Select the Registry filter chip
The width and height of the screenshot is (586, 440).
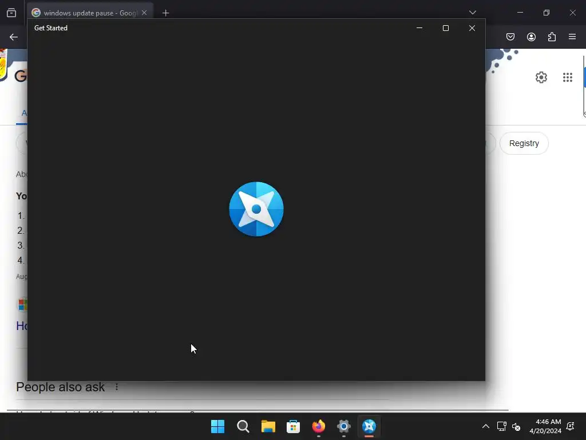[524, 143]
